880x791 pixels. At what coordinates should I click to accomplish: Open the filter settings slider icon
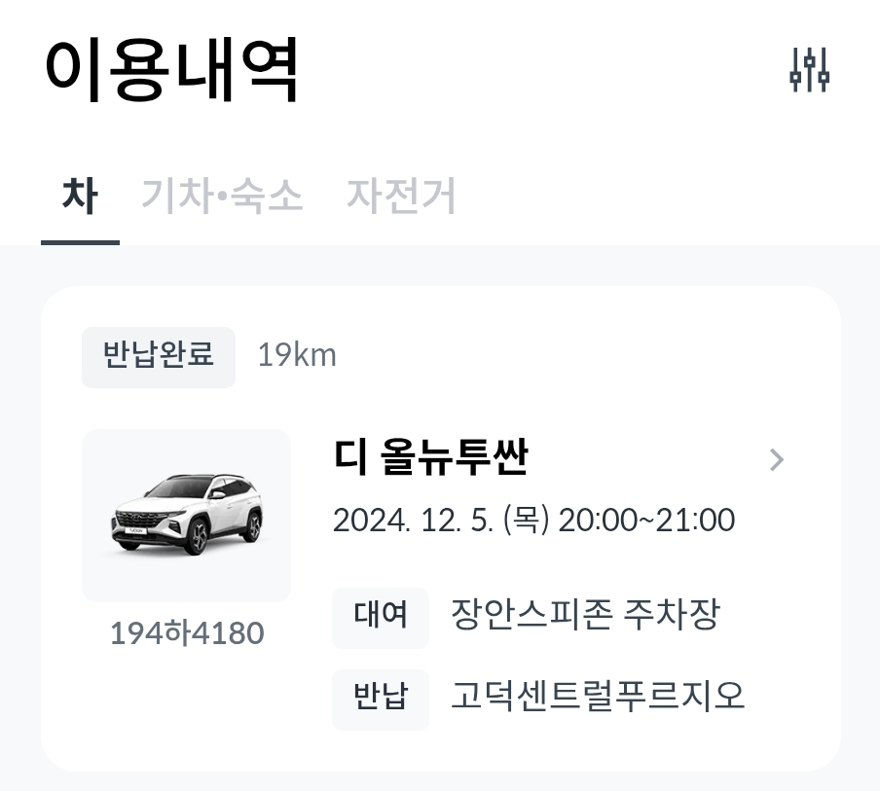[809, 70]
